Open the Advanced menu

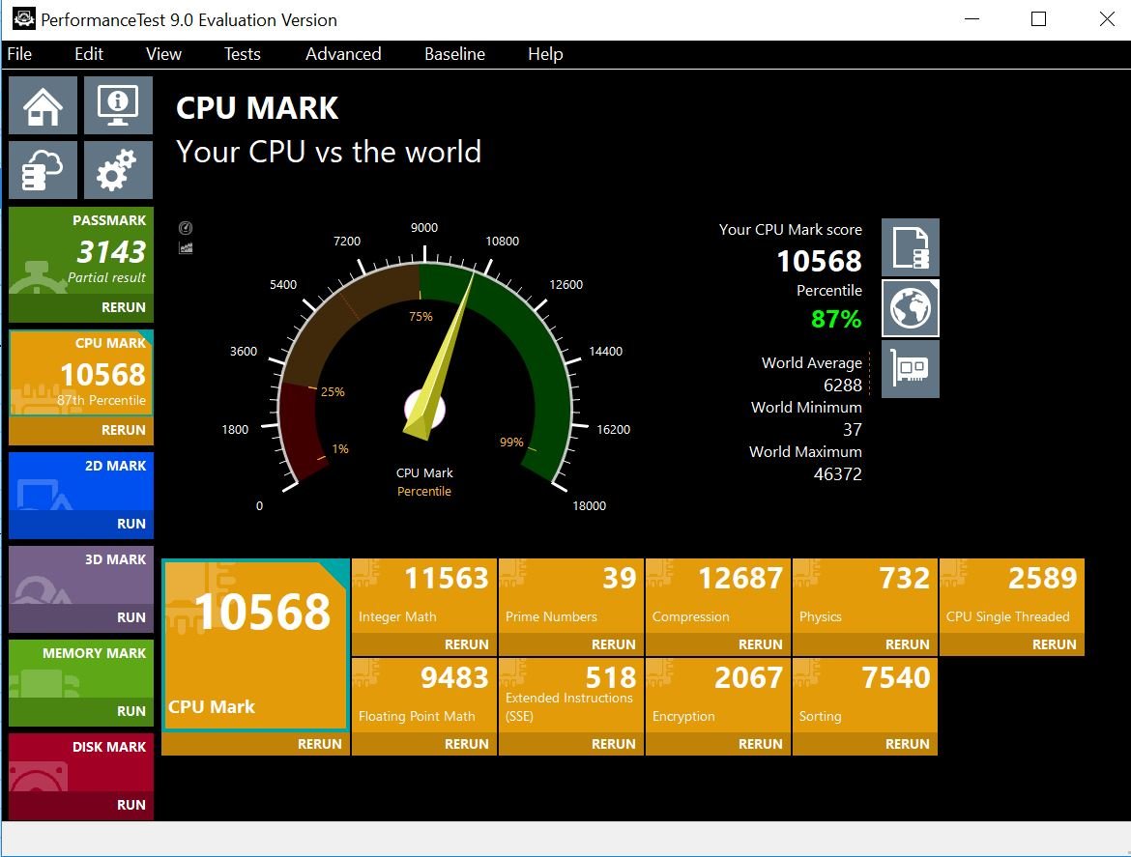point(343,54)
